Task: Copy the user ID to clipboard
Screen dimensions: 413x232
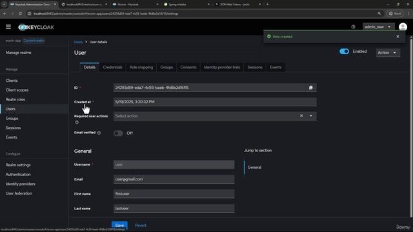Action: point(311,88)
